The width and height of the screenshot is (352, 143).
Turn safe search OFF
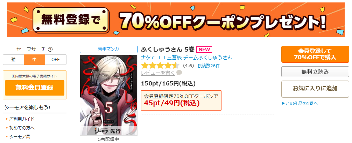pos(56,60)
